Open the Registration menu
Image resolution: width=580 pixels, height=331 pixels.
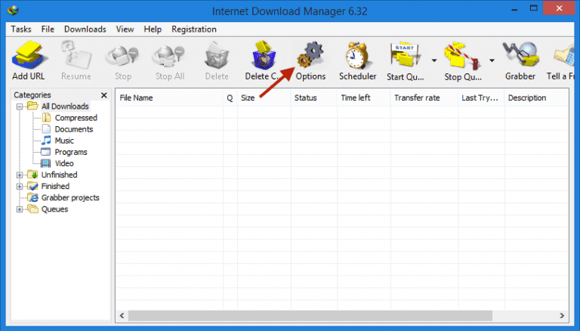coord(194,29)
